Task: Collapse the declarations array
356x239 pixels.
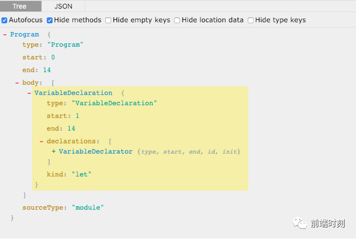Action: tap(42, 141)
